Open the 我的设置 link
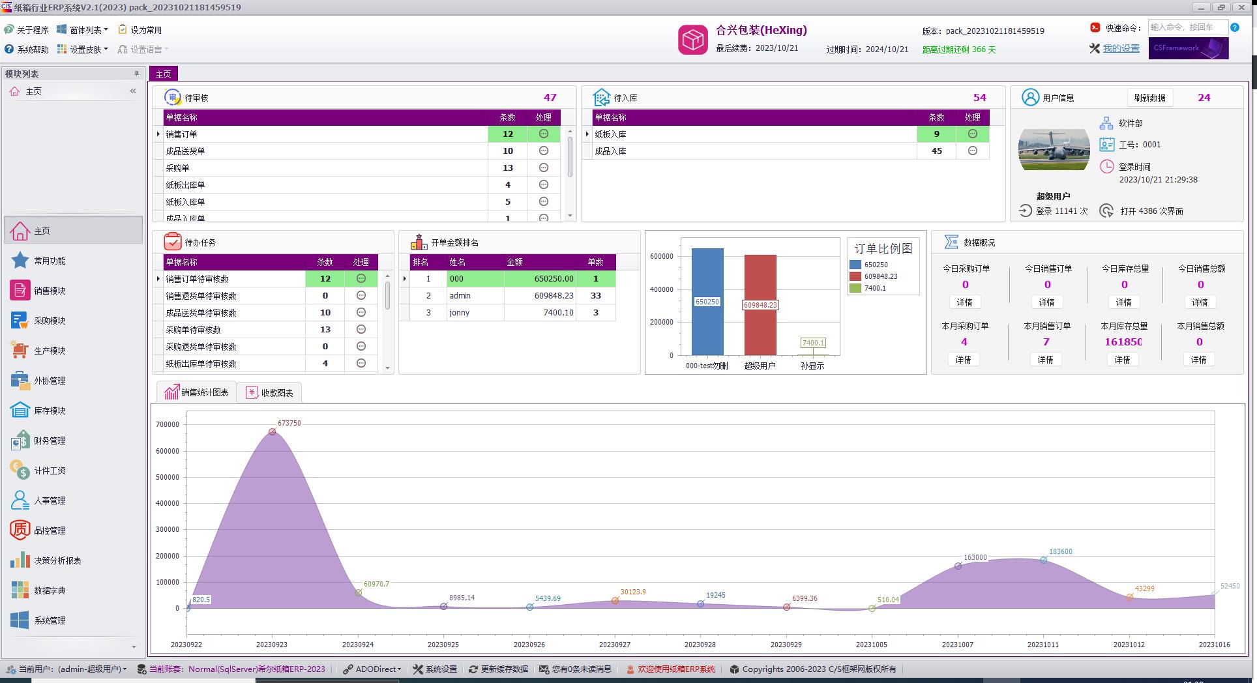The image size is (1257, 683). click(1121, 48)
